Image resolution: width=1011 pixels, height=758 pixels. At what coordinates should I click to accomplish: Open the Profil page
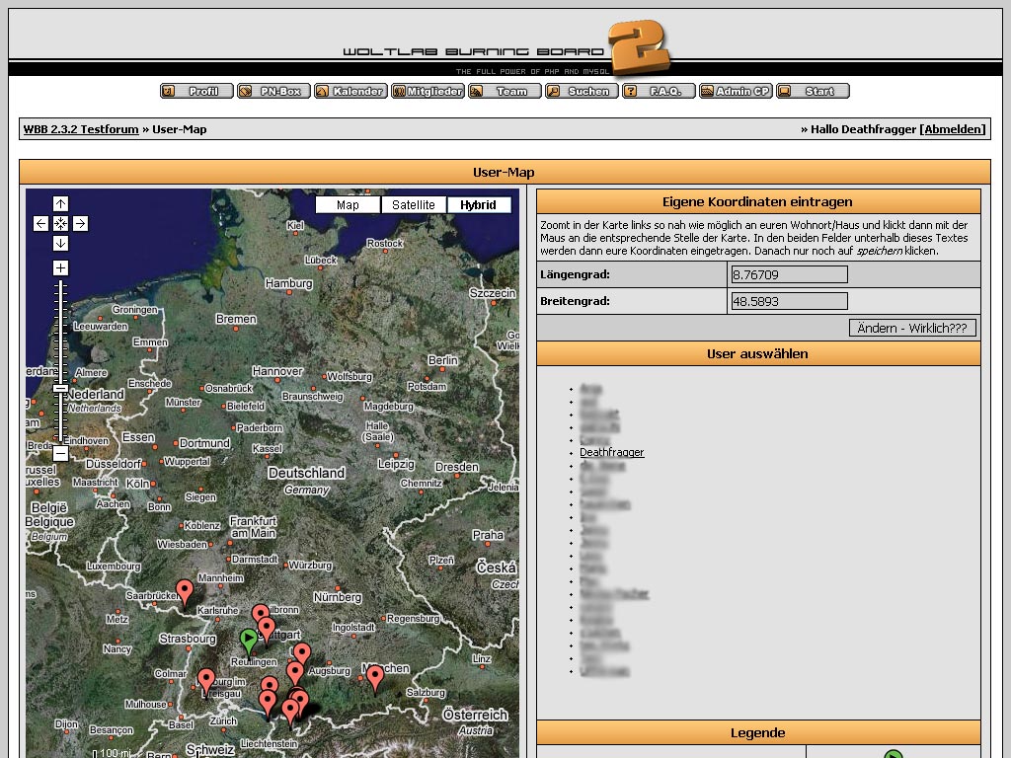[x=196, y=92]
